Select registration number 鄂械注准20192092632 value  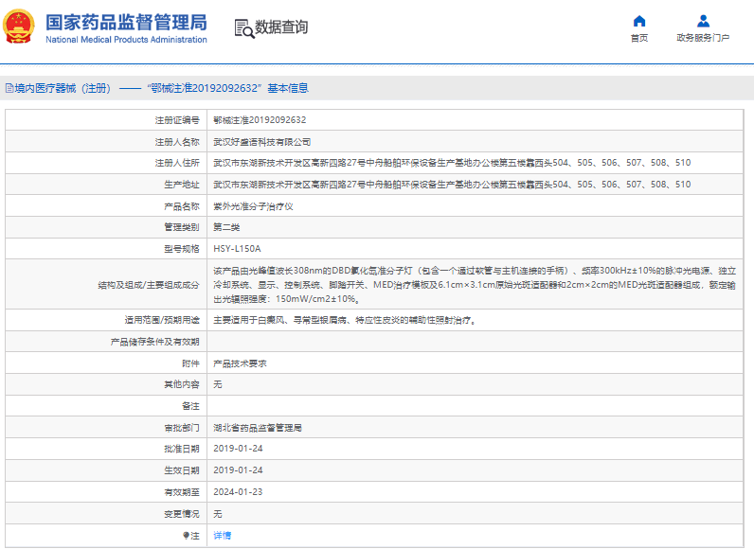pyautogui.click(x=260, y=120)
